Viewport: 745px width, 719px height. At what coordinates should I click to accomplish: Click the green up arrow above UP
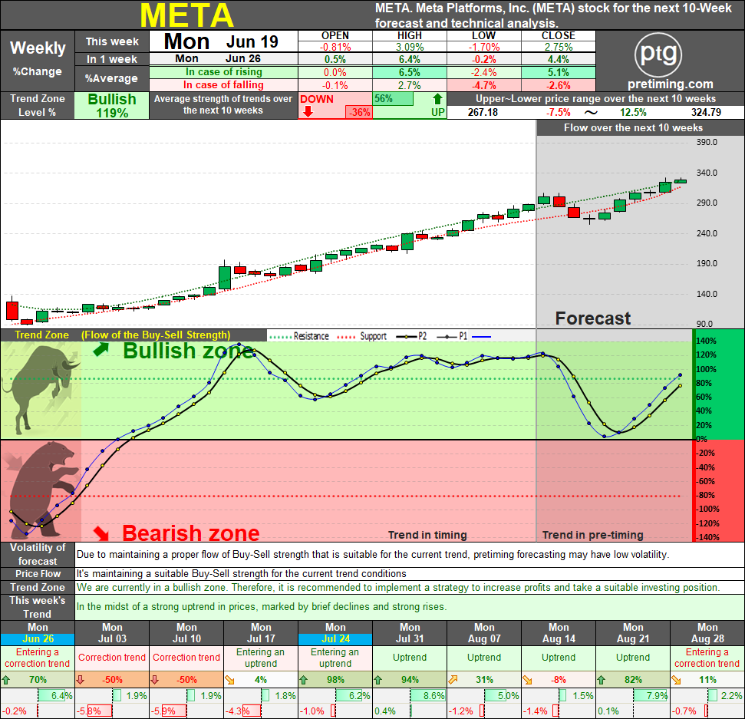[437, 99]
